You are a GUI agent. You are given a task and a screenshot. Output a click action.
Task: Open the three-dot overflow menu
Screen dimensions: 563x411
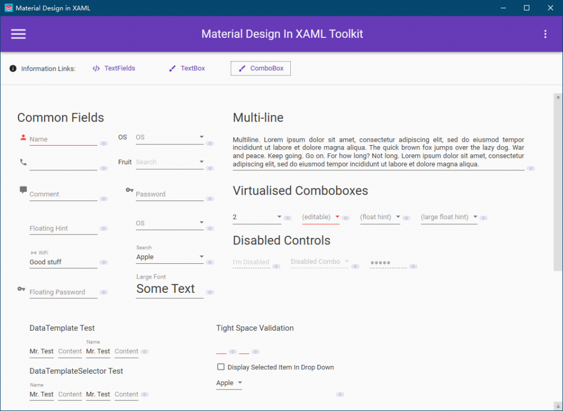click(x=545, y=34)
